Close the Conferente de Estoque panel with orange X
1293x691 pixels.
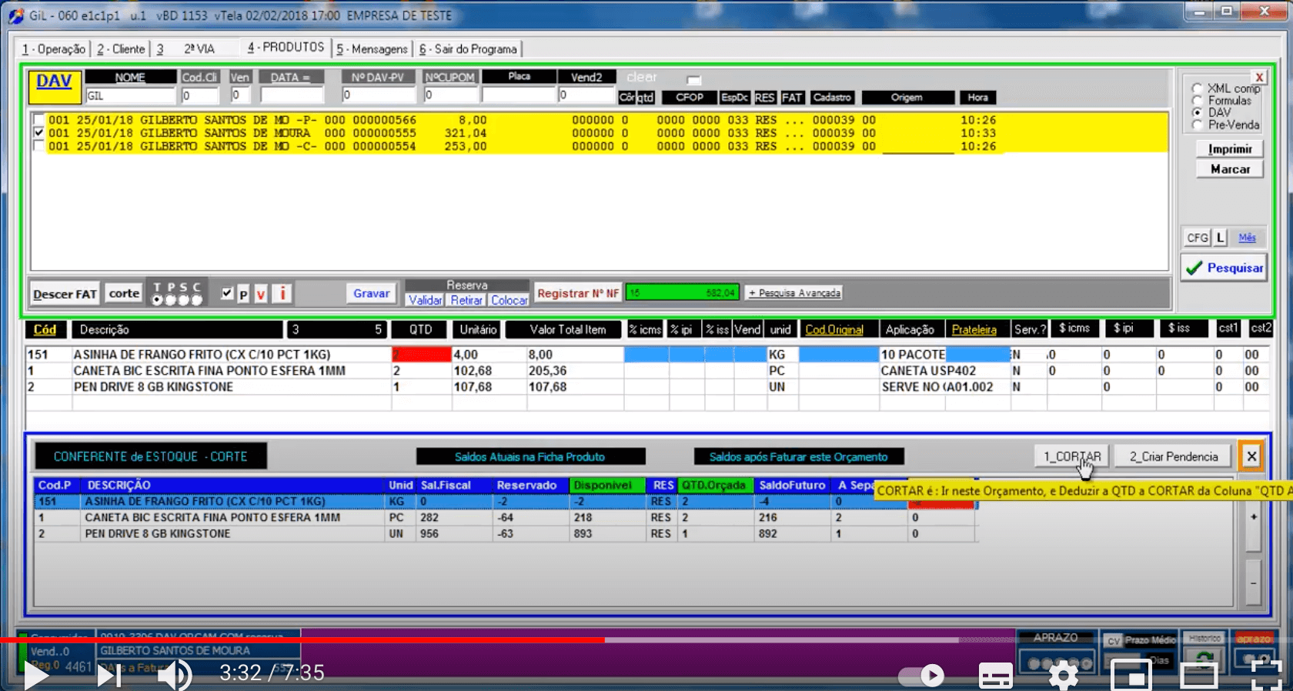click(x=1251, y=456)
